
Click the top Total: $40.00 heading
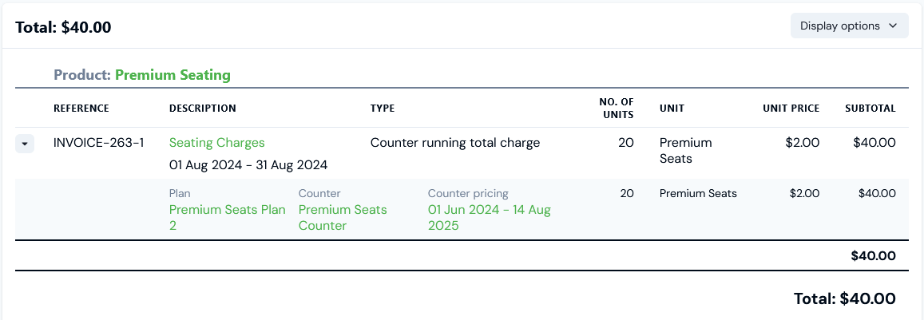[x=63, y=27]
